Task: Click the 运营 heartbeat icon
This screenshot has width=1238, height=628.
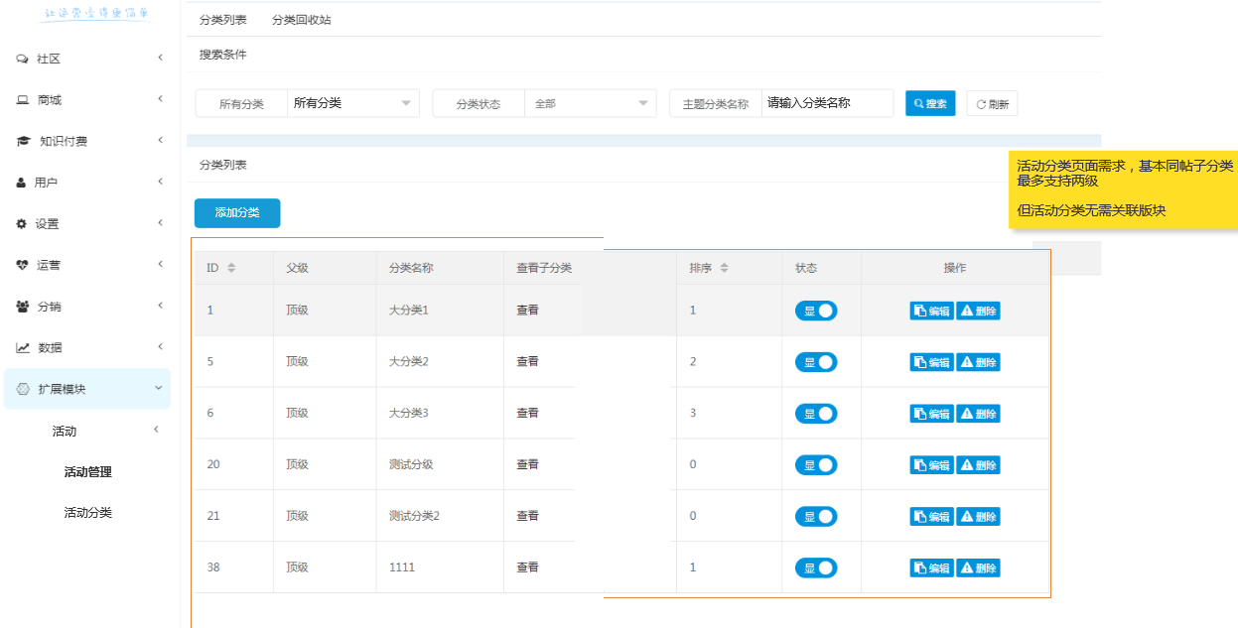Action: pyautogui.click(x=22, y=265)
